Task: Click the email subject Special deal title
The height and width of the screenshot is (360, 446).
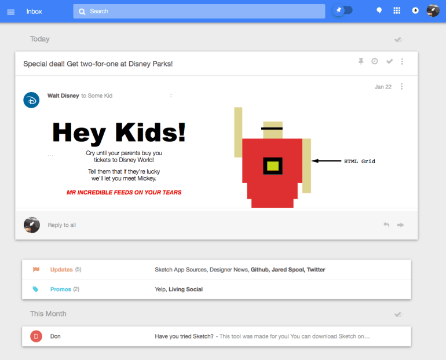Action: point(98,64)
